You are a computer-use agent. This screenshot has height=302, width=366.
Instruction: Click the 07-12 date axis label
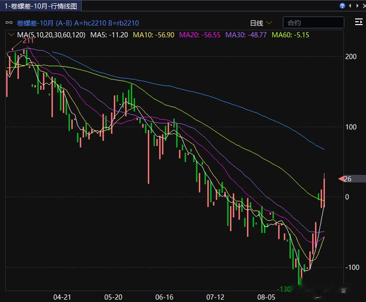[x=215, y=297]
